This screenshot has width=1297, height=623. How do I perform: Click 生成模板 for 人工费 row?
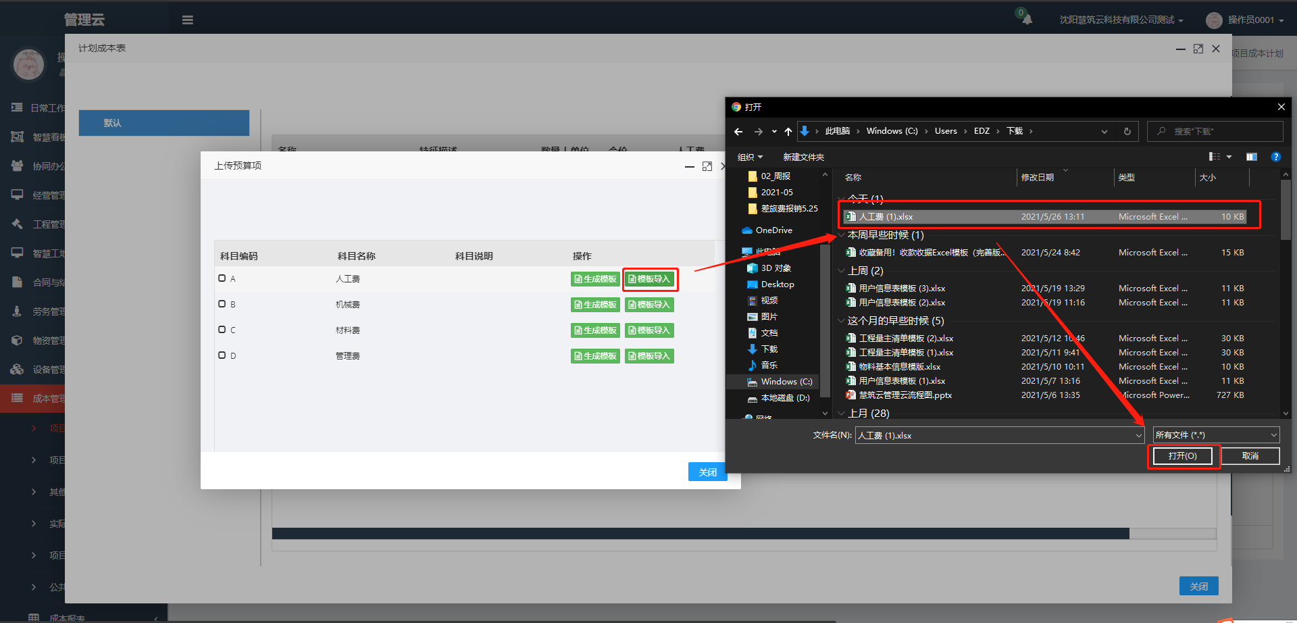[595, 279]
